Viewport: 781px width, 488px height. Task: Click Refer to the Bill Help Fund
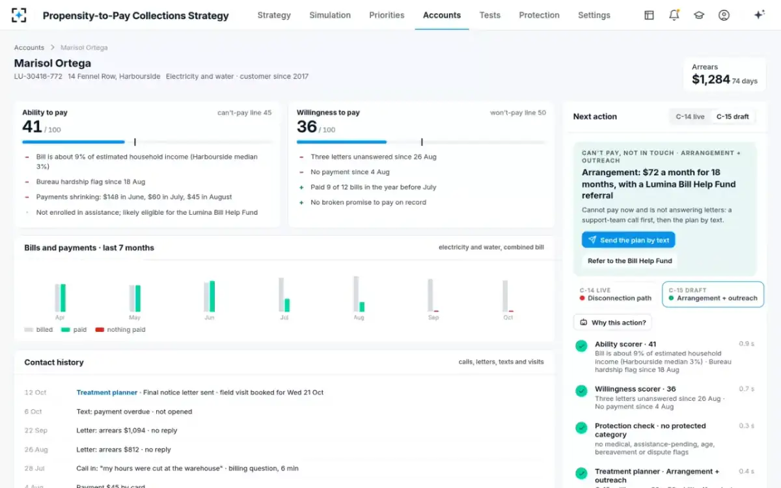point(629,261)
